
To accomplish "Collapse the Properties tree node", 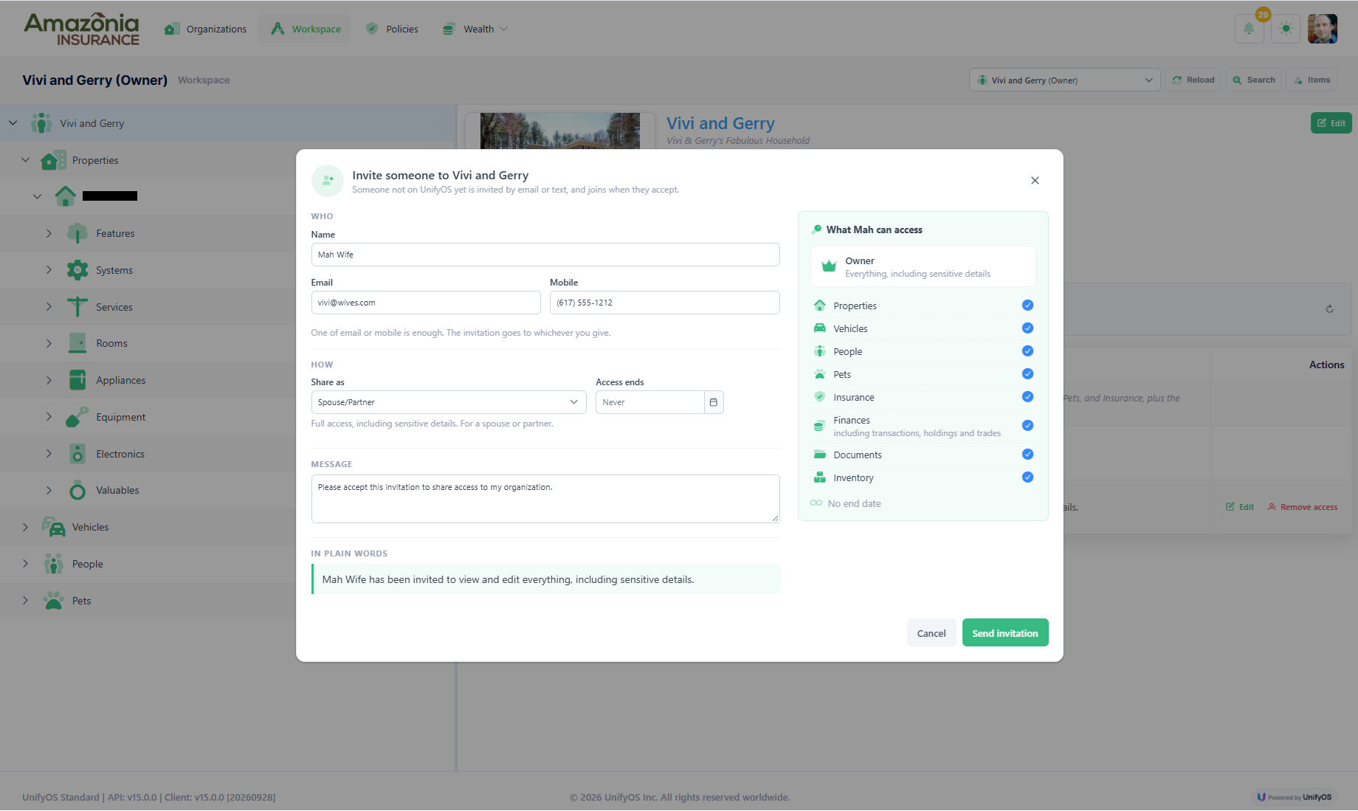I will pos(25,160).
